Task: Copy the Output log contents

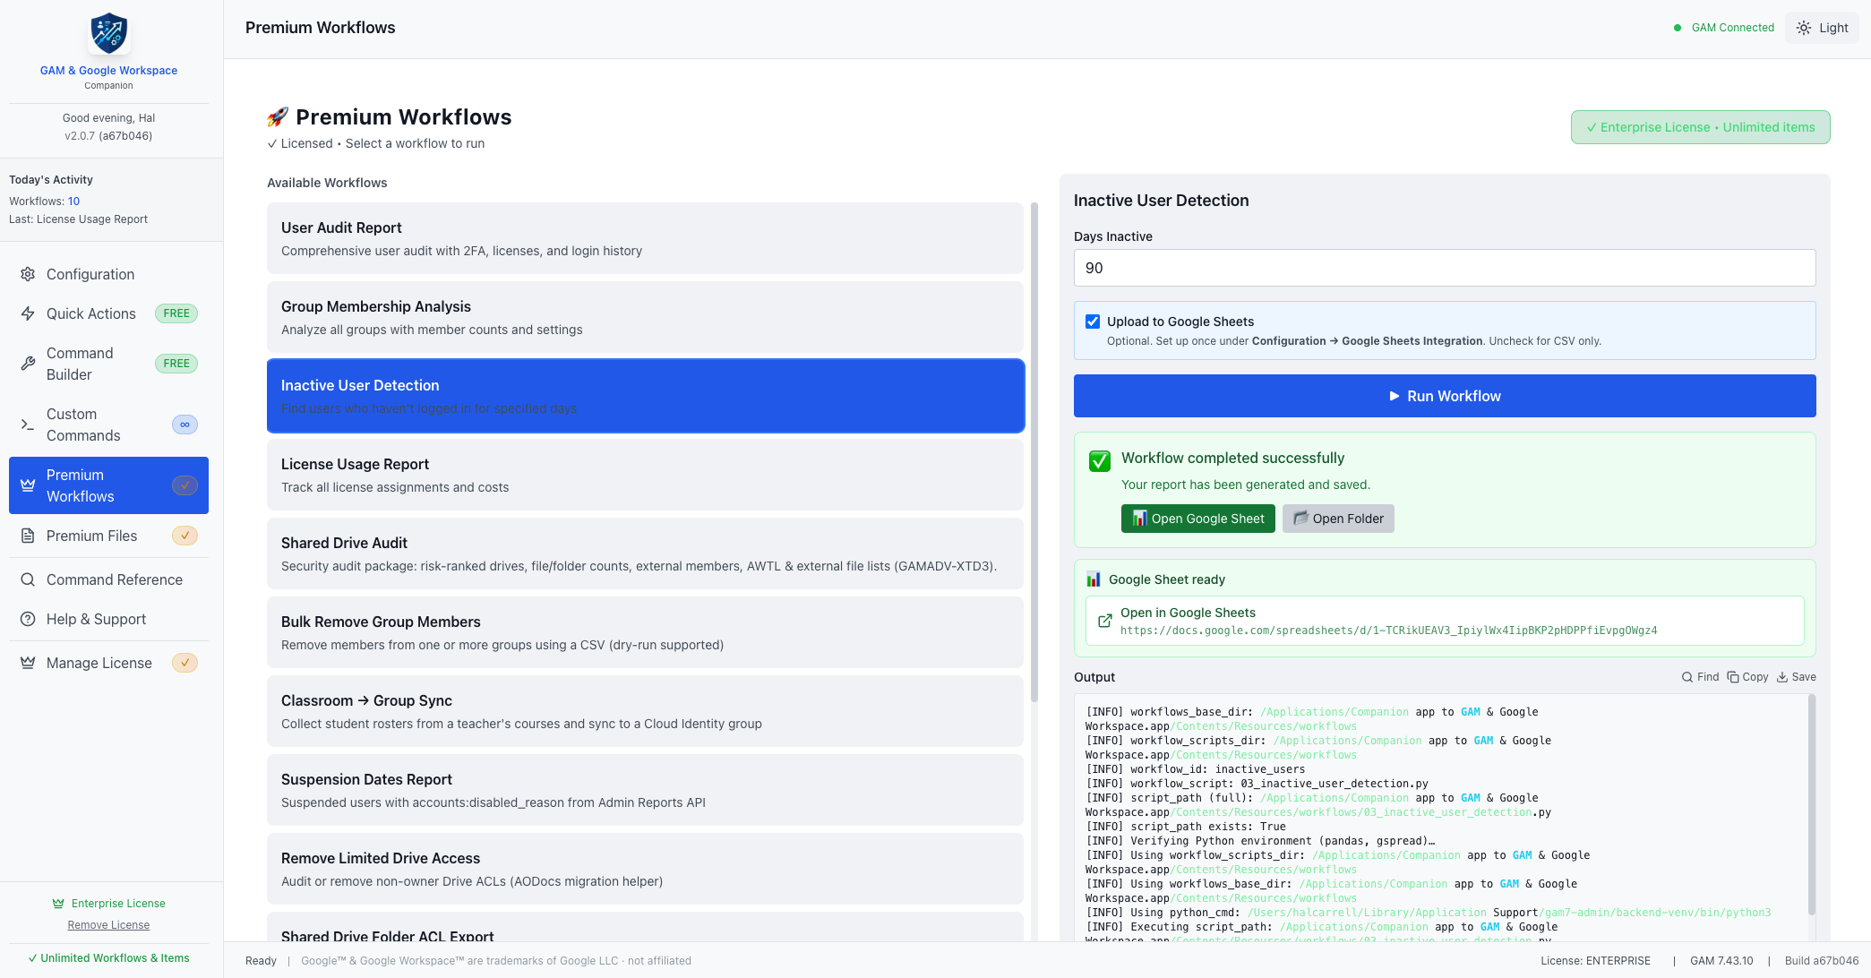Action: pyautogui.click(x=1747, y=677)
